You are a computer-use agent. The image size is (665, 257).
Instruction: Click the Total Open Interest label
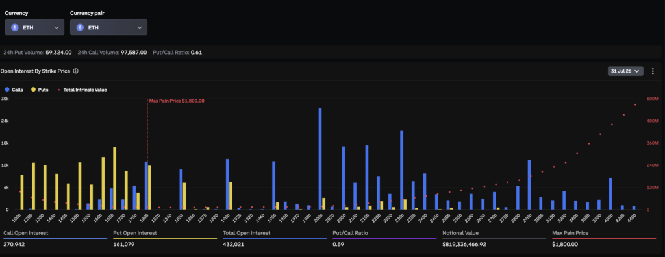click(246, 233)
